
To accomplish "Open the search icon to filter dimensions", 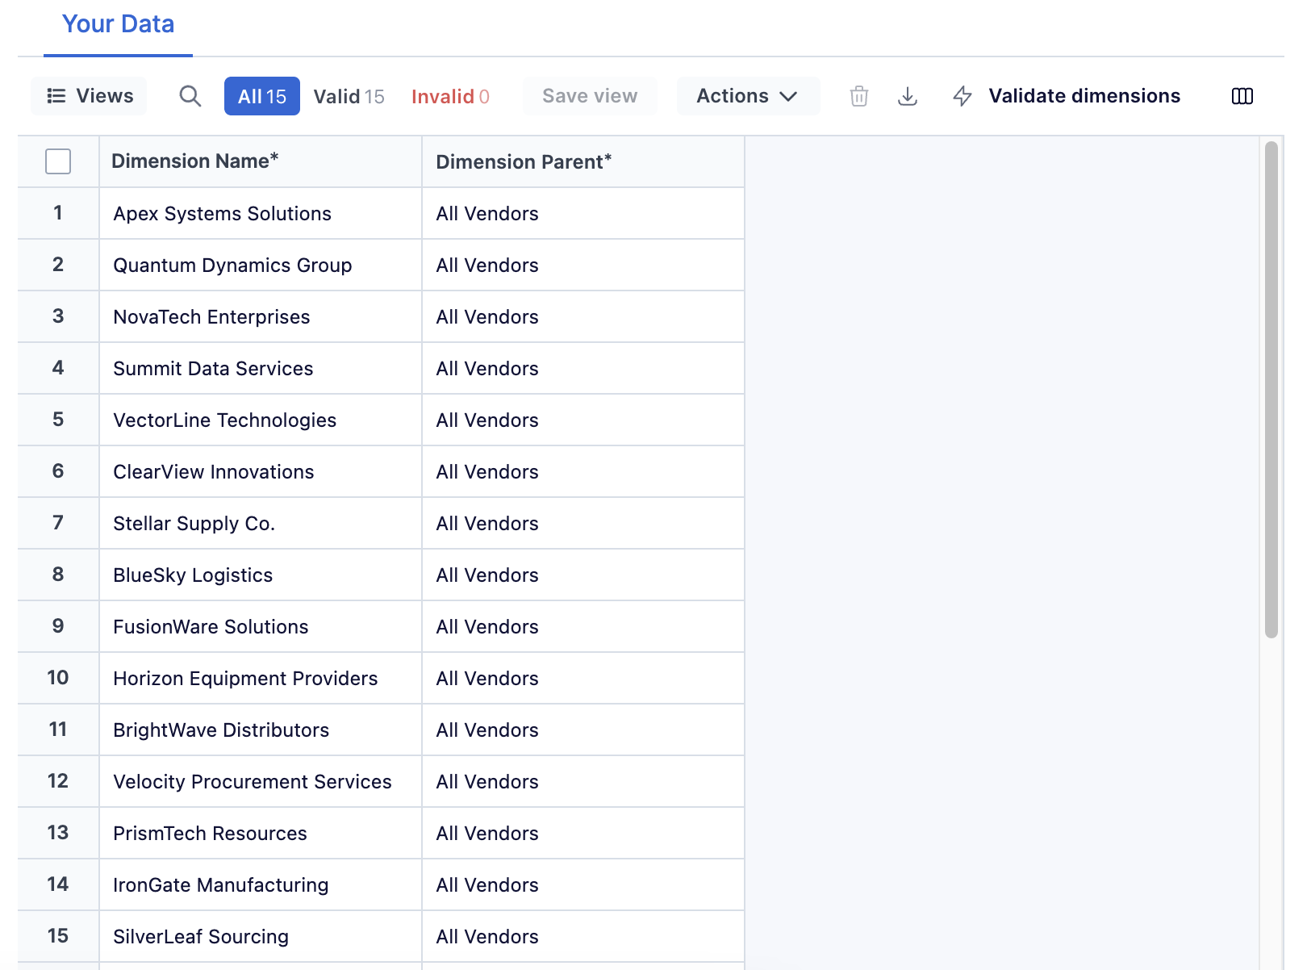I will coord(190,96).
